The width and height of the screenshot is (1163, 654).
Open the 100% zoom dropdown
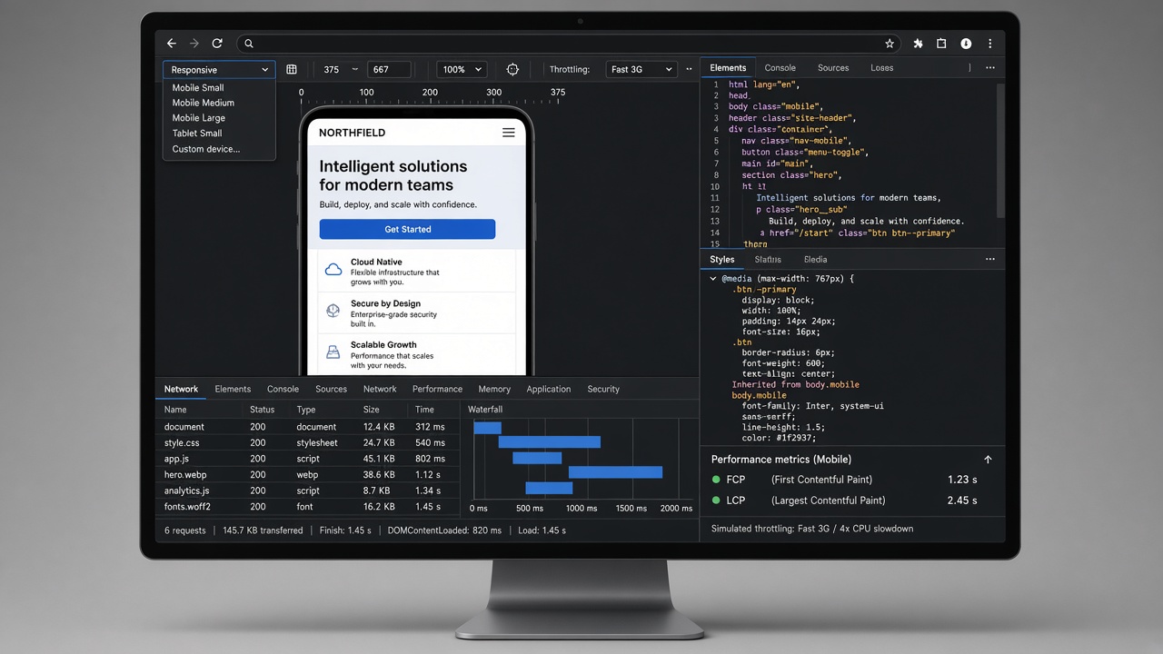[x=462, y=69]
